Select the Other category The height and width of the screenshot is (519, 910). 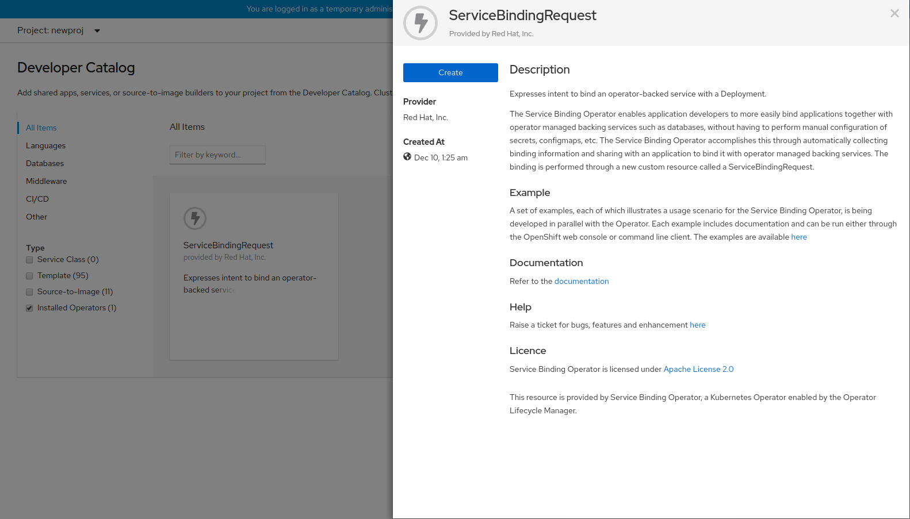(37, 217)
